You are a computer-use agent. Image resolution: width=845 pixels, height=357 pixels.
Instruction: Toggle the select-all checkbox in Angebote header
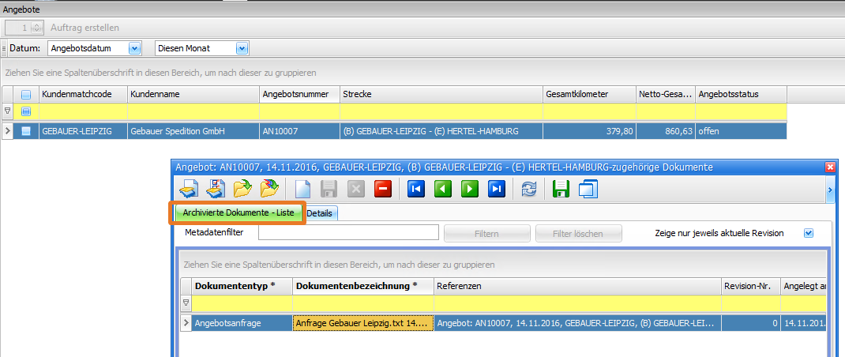pos(26,94)
